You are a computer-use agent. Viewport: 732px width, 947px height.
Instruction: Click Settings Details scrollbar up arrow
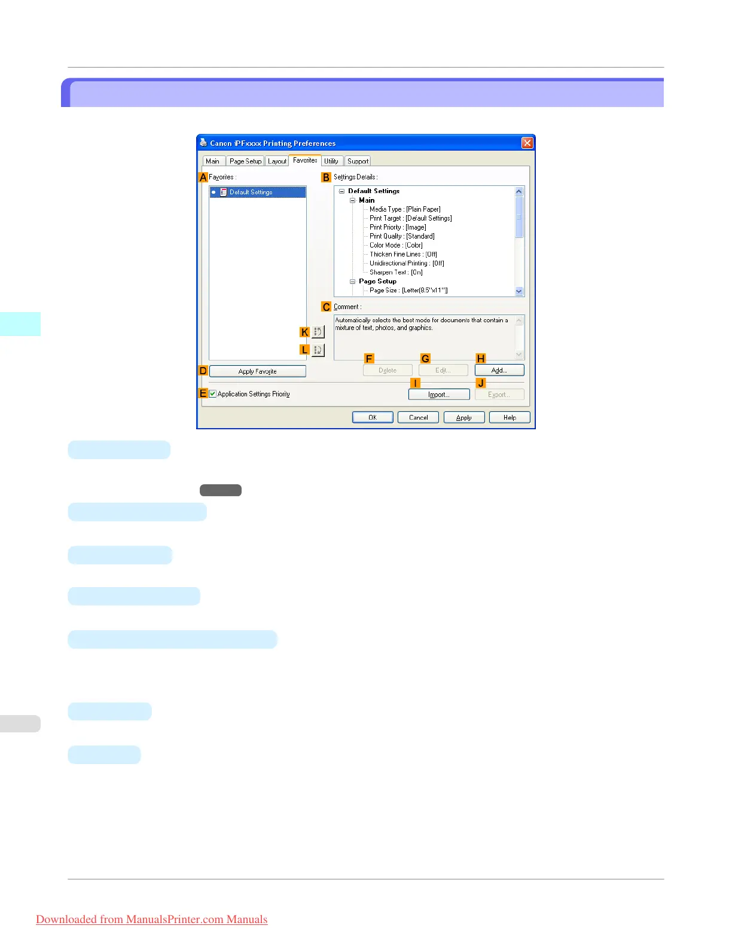click(519, 191)
